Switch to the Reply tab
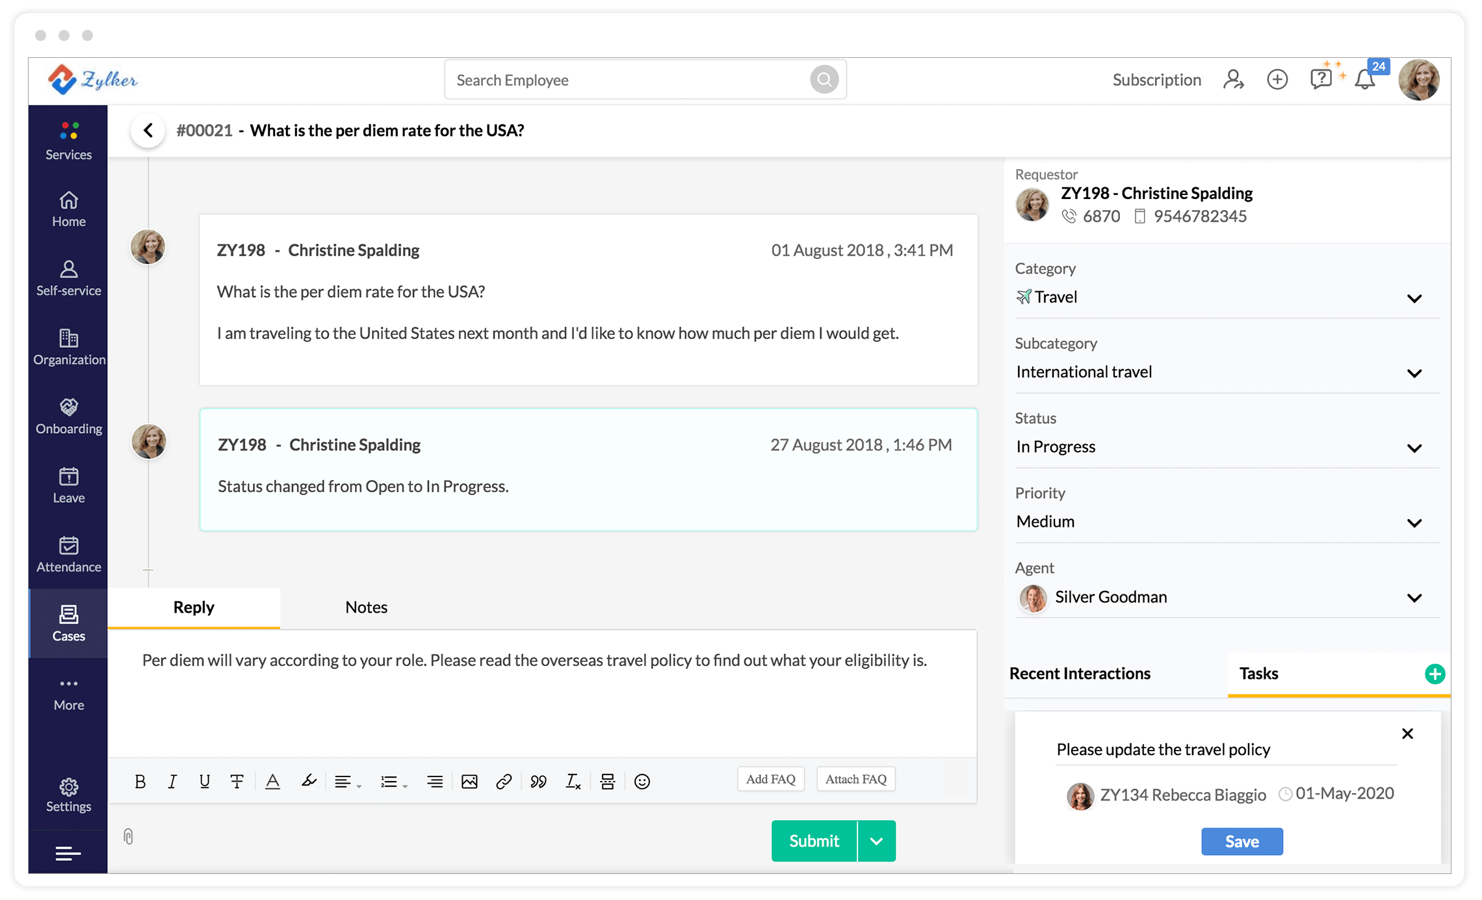 point(194,607)
